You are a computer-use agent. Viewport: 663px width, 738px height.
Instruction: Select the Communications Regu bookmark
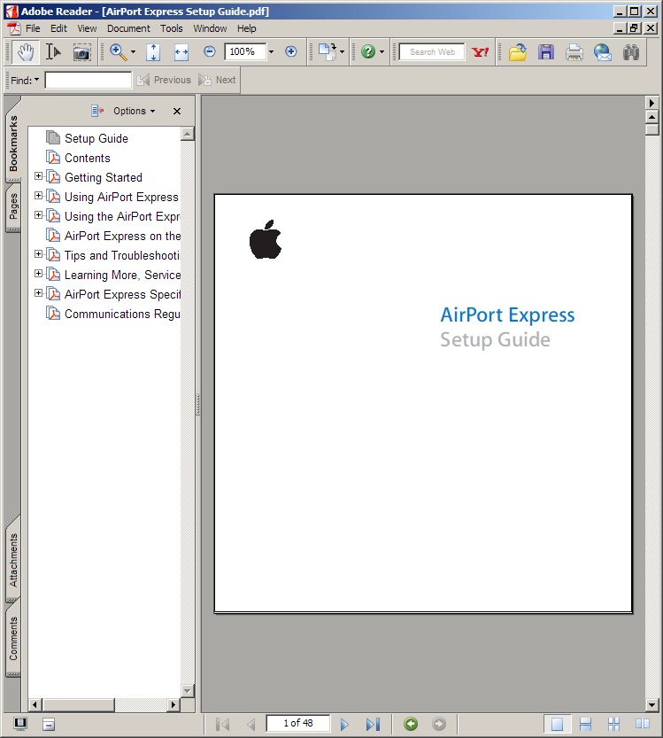[122, 314]
